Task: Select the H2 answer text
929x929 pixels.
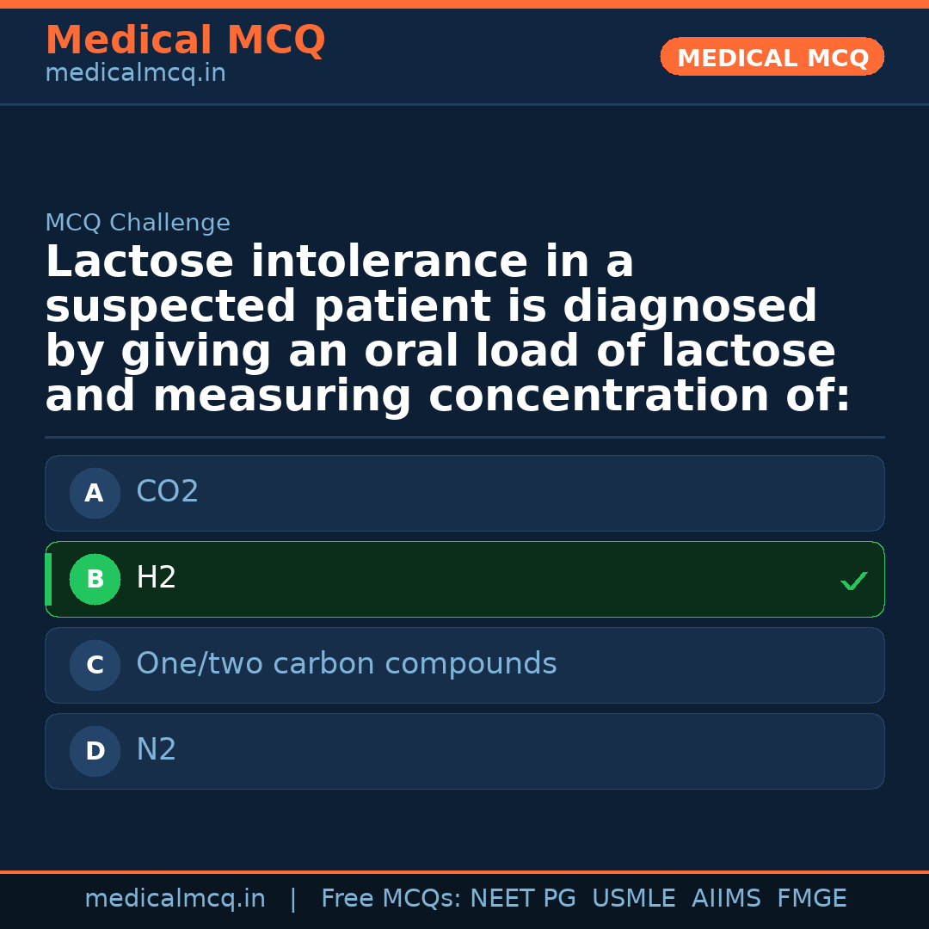Action: tap(157, 578)
